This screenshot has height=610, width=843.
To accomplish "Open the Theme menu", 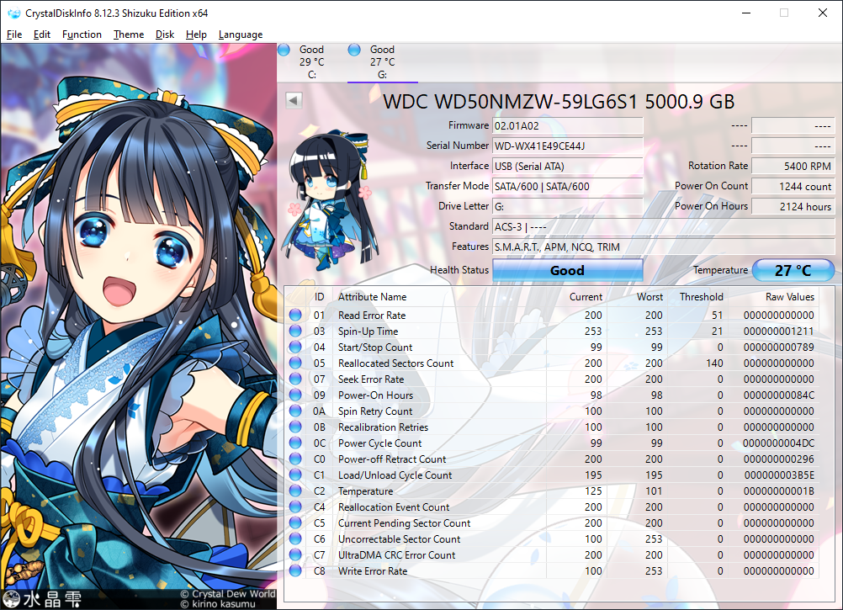I will pos(129,34).
